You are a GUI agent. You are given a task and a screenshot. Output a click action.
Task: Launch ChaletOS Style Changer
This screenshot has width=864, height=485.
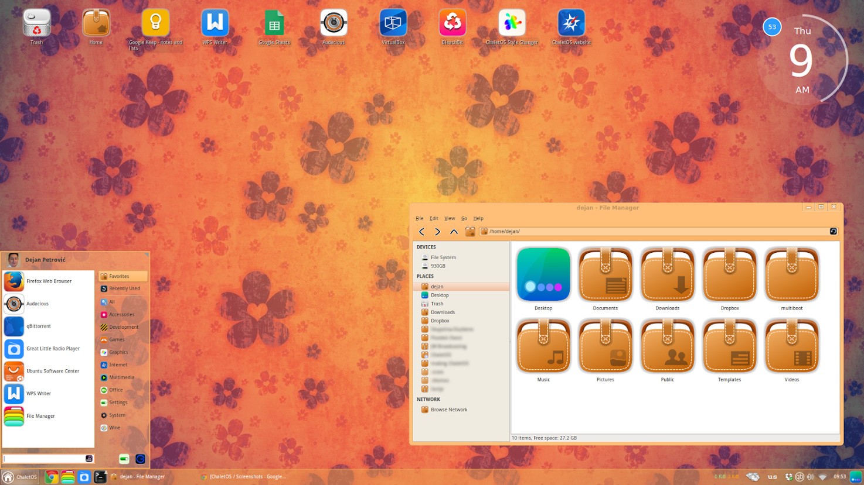pos(511,23)
